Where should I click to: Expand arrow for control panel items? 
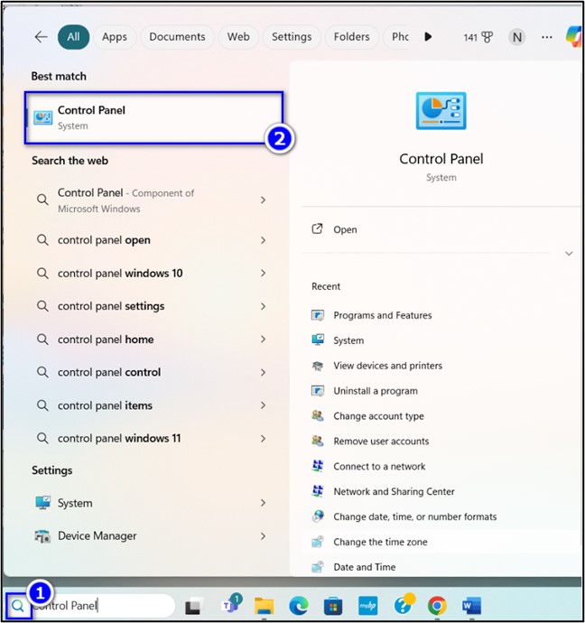point(263,405)
